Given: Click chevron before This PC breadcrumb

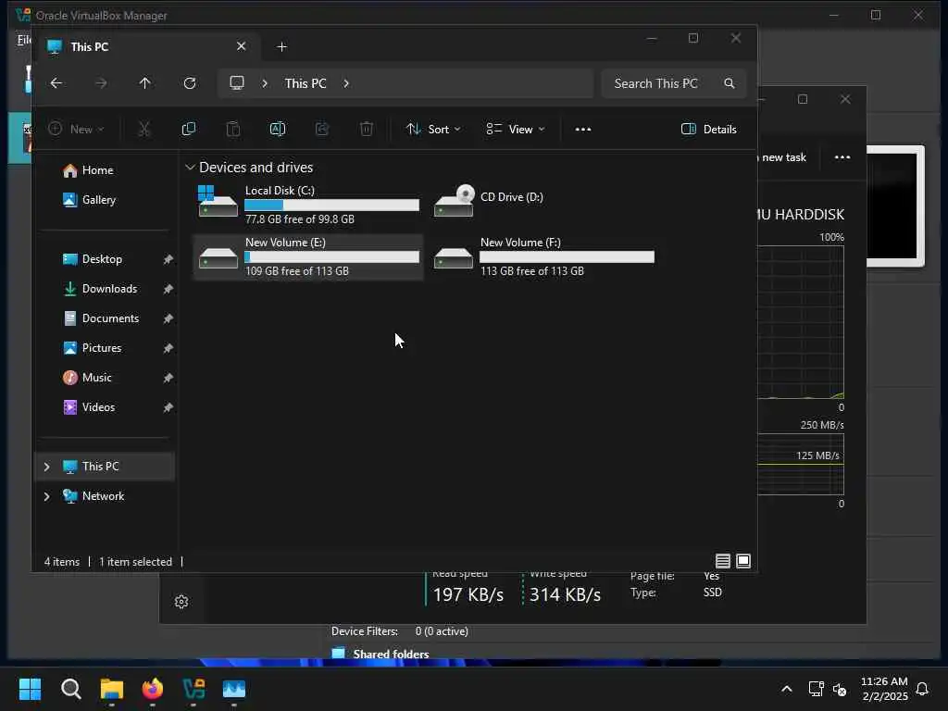Looking at the screenshot, I should [x=265, y=83].
